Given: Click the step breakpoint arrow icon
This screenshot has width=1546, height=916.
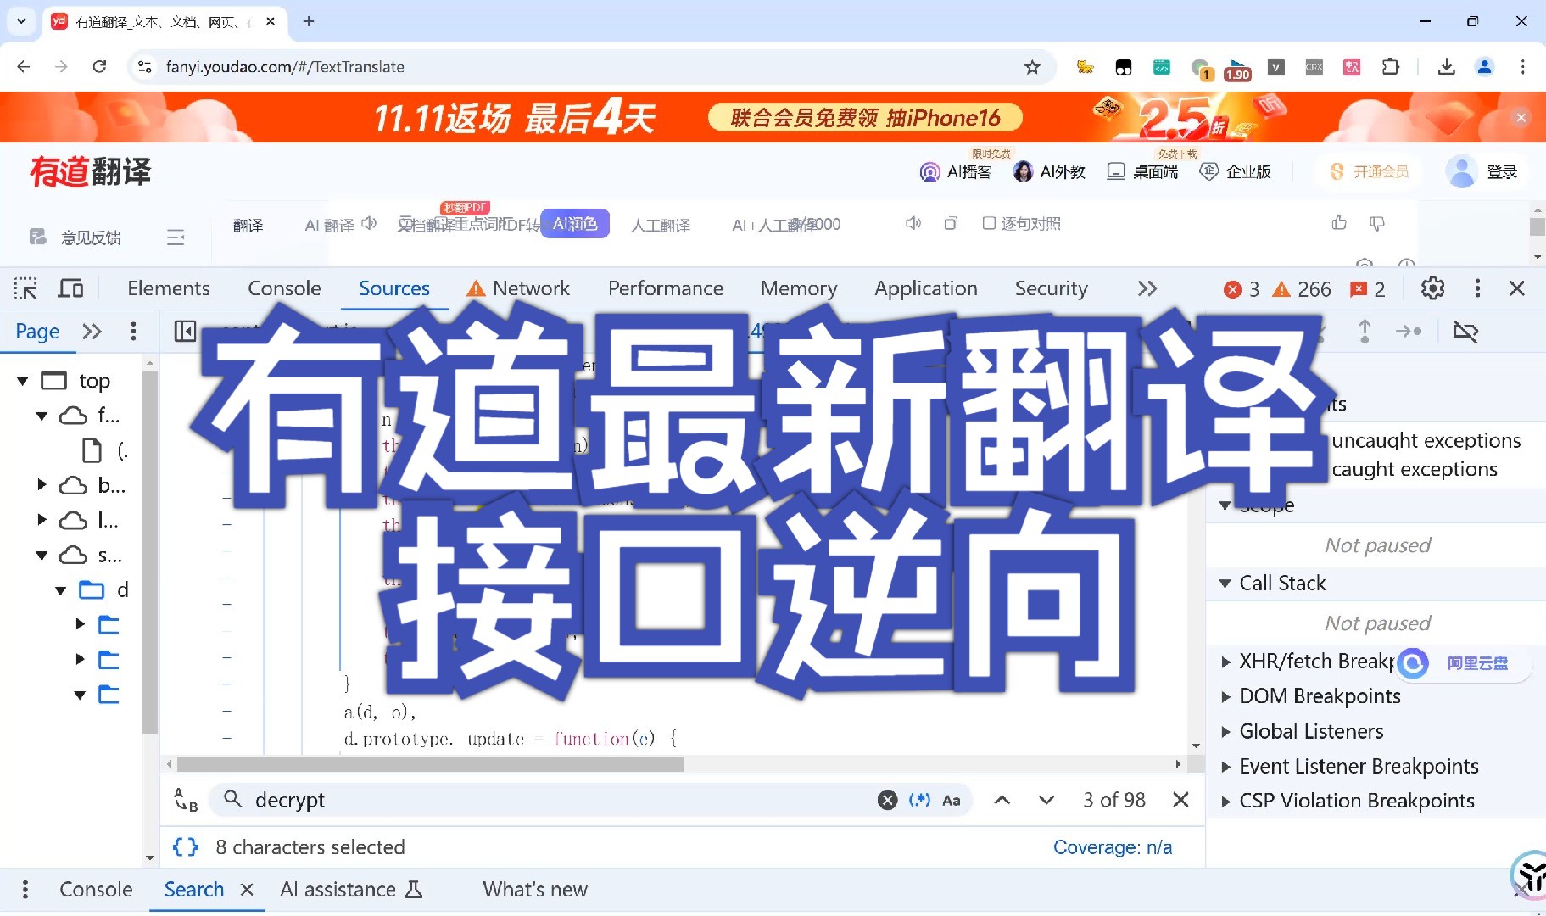Looking at the screenshot, I should 1409,331.
